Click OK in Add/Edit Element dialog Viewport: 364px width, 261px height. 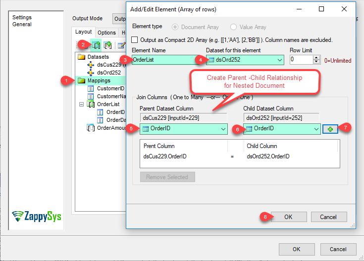point(289,217)
